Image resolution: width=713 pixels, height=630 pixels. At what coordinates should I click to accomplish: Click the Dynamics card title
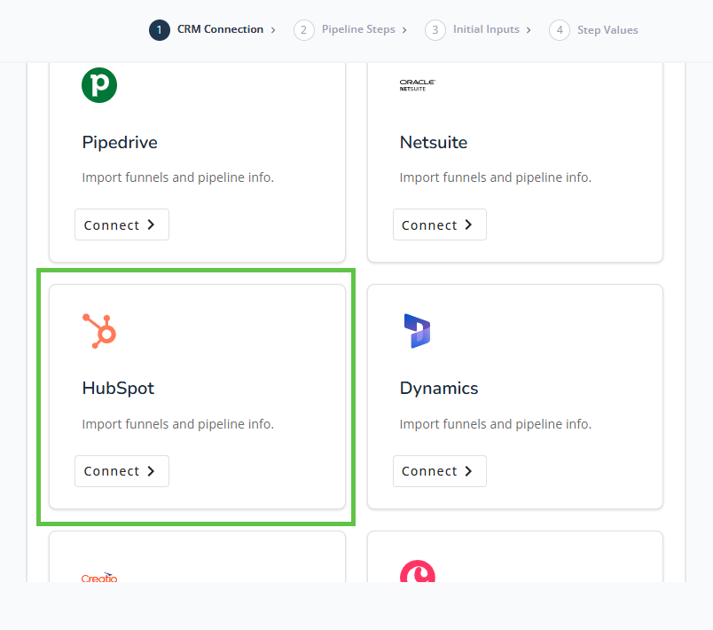pos(439,388)
